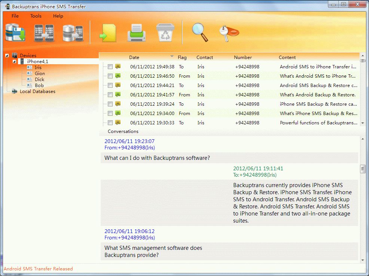369x276 pixels.
Task: Click contact card icon beside Dick
Action: click(x=30, y=80)
